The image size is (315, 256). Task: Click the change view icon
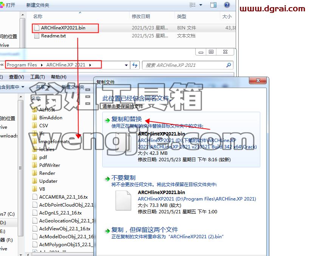coord(193,5)
